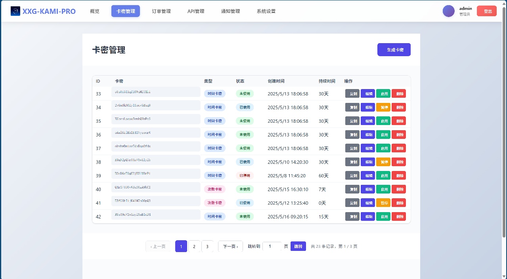Select the 概览 navigation item
This screenshot has height=279, width=507.
point(94,11)
